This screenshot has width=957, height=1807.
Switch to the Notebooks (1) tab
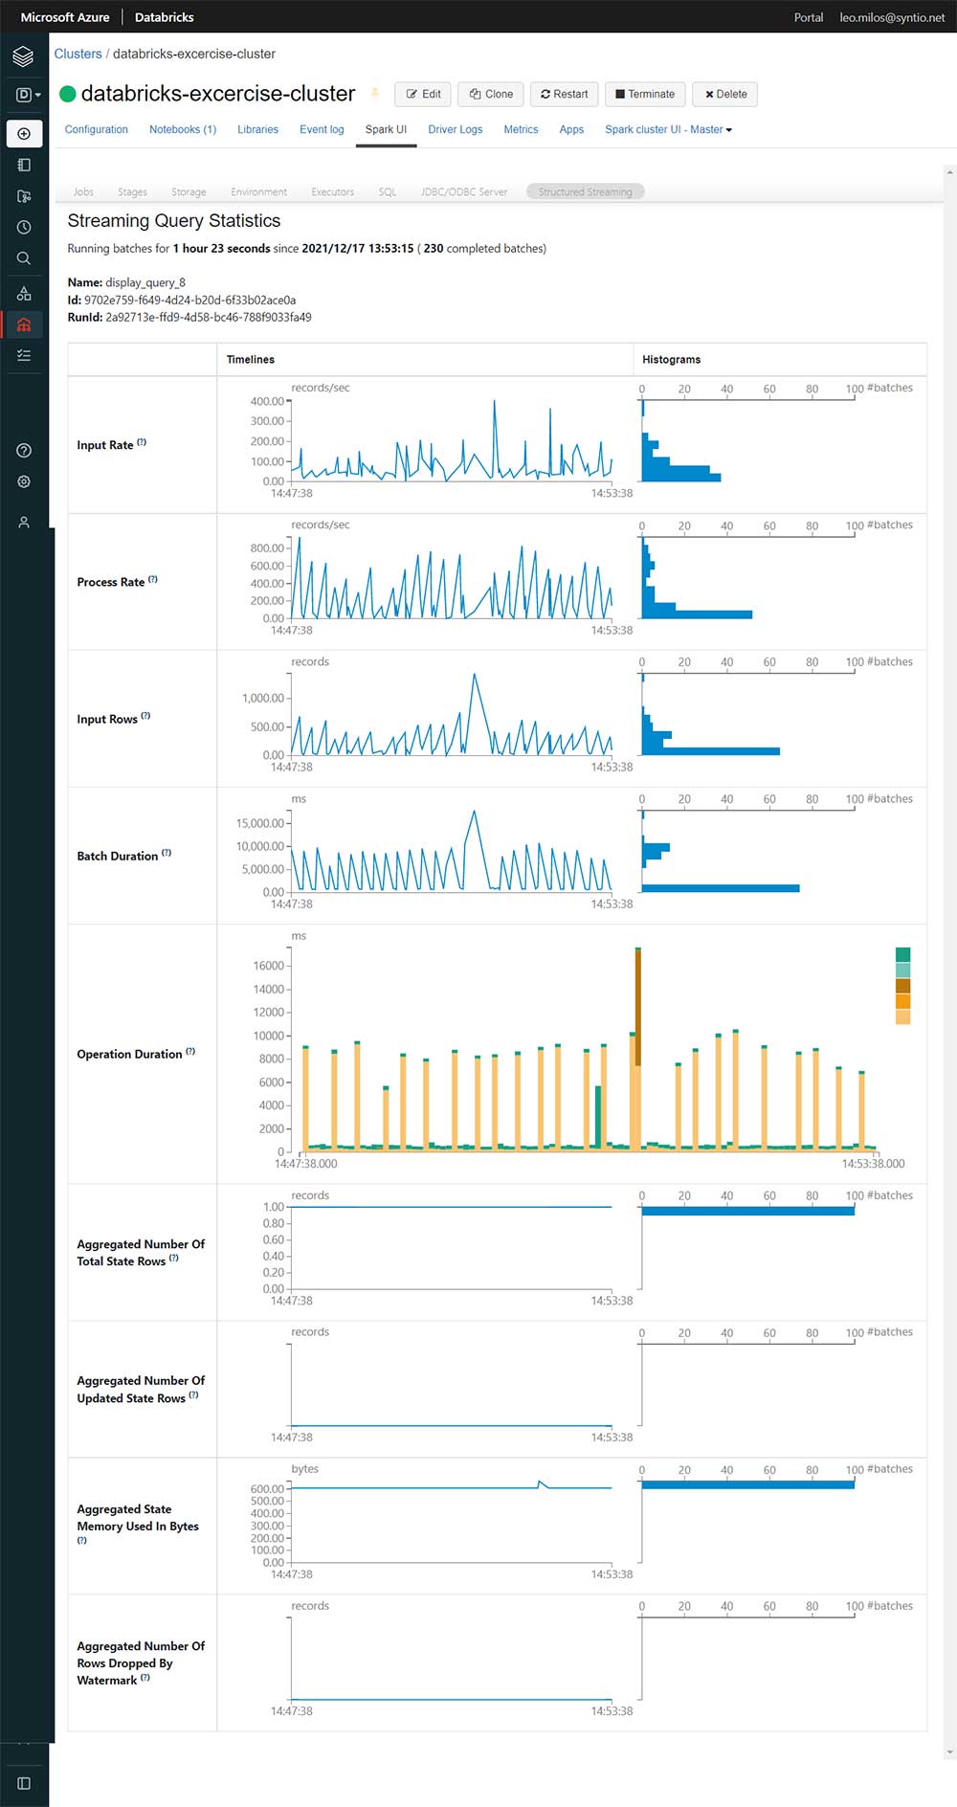coord(183,129)
